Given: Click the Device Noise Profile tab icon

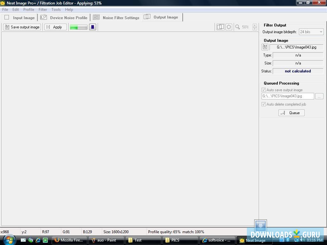Looking at the screenshot, I should pos(43,17).
